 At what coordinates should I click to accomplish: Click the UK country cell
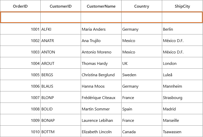(x=142, y=63)
